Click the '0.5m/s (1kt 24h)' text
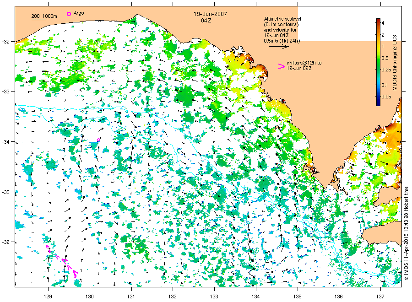The height and width of the screenshot is (302, 412). (282, 41)
